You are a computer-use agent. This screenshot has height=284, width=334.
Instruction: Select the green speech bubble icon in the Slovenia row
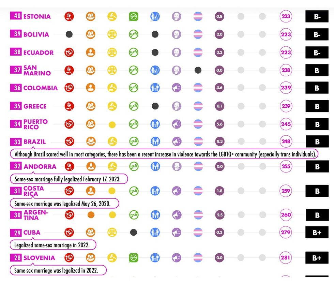pos(134,257)
